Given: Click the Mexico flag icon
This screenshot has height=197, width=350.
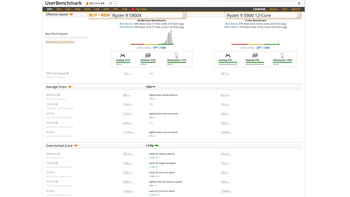Looking at the screenshot, I should [x=103, y=3].
